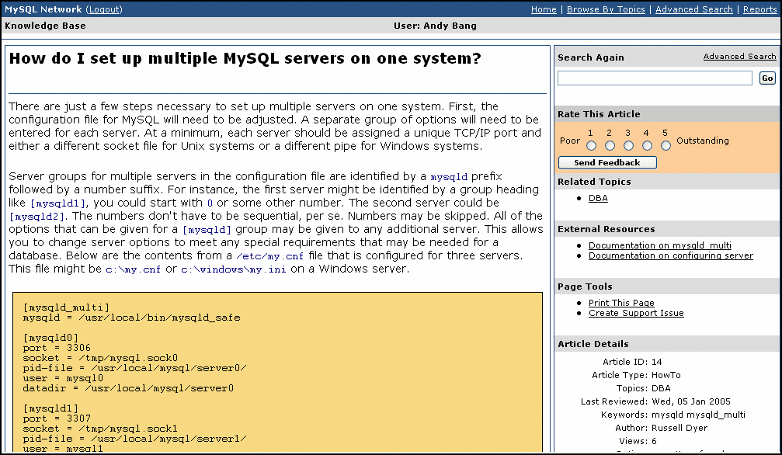Select rating 5 radio button
Image resolution: width=782 pixels, height=455 pixels.
tap(666, 146)
